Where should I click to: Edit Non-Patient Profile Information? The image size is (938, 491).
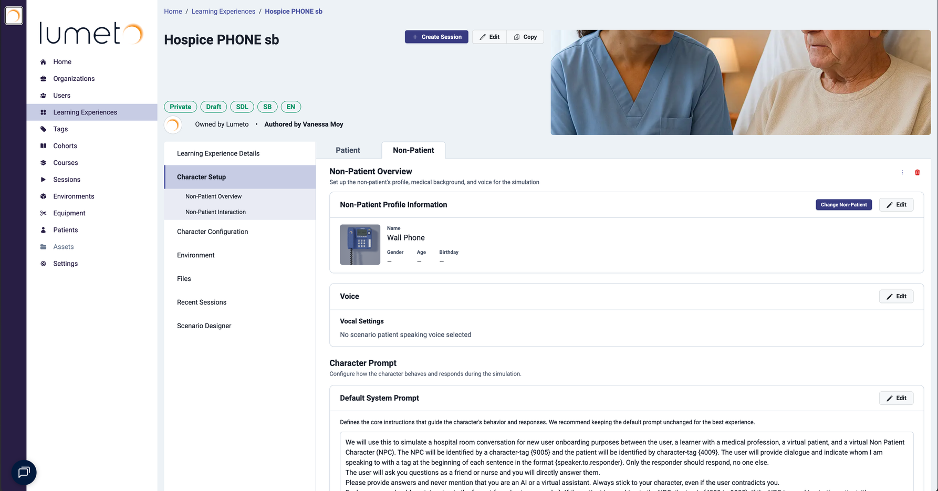(x=896, y=205)
